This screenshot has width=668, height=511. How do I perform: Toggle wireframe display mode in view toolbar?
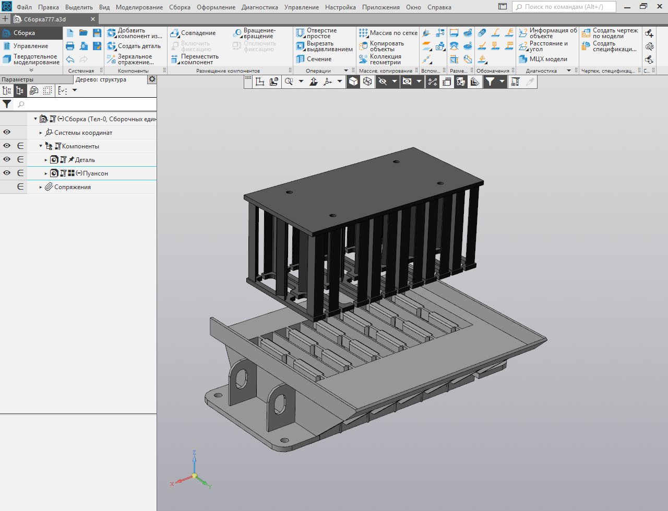pos(367,82)
